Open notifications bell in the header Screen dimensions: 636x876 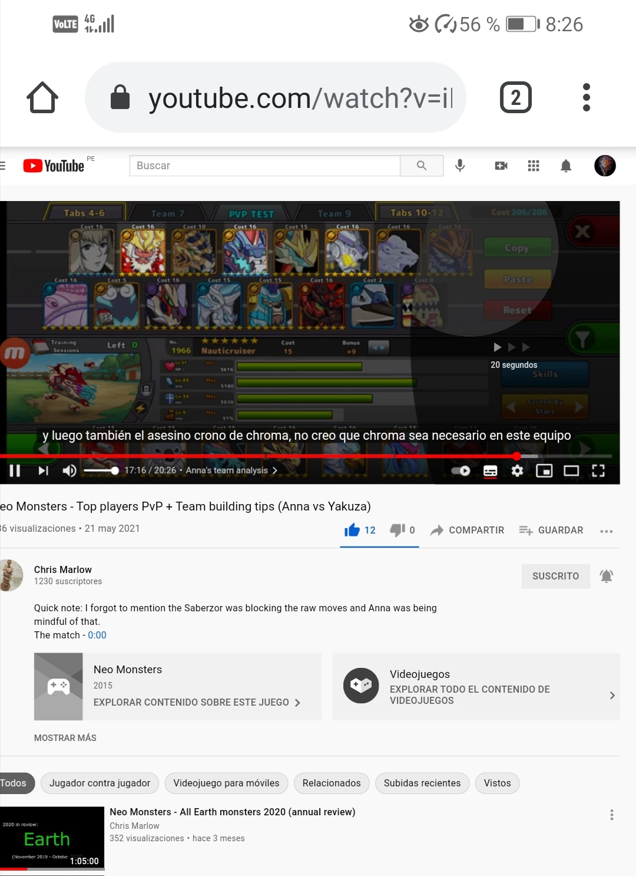[566, 166]
